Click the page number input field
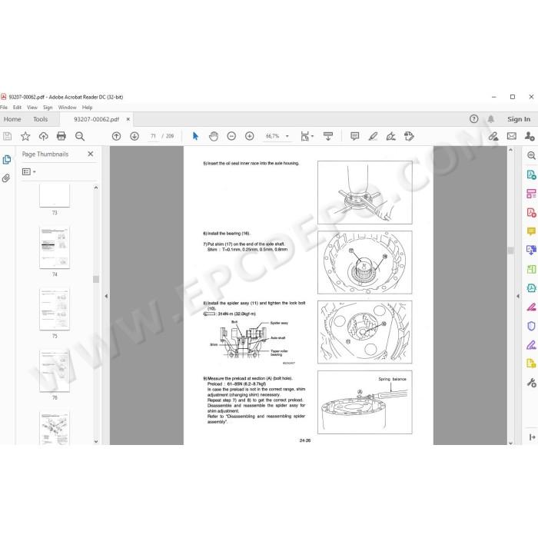 coord(153,136)
